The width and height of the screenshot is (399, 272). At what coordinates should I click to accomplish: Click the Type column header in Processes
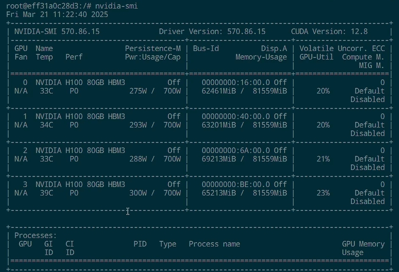point(168,244)
